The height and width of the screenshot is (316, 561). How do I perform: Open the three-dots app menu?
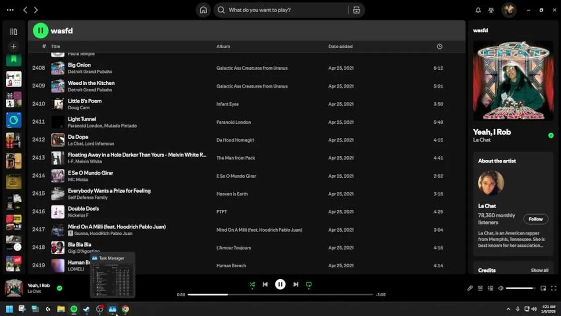click(x=10, y=10)
